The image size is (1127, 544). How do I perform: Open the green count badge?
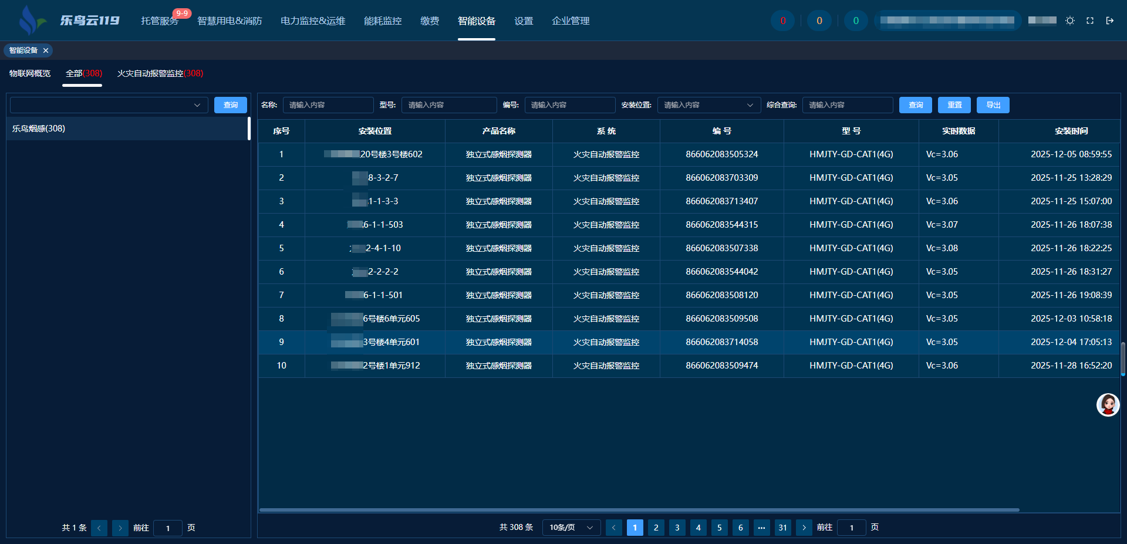point(856,21)
